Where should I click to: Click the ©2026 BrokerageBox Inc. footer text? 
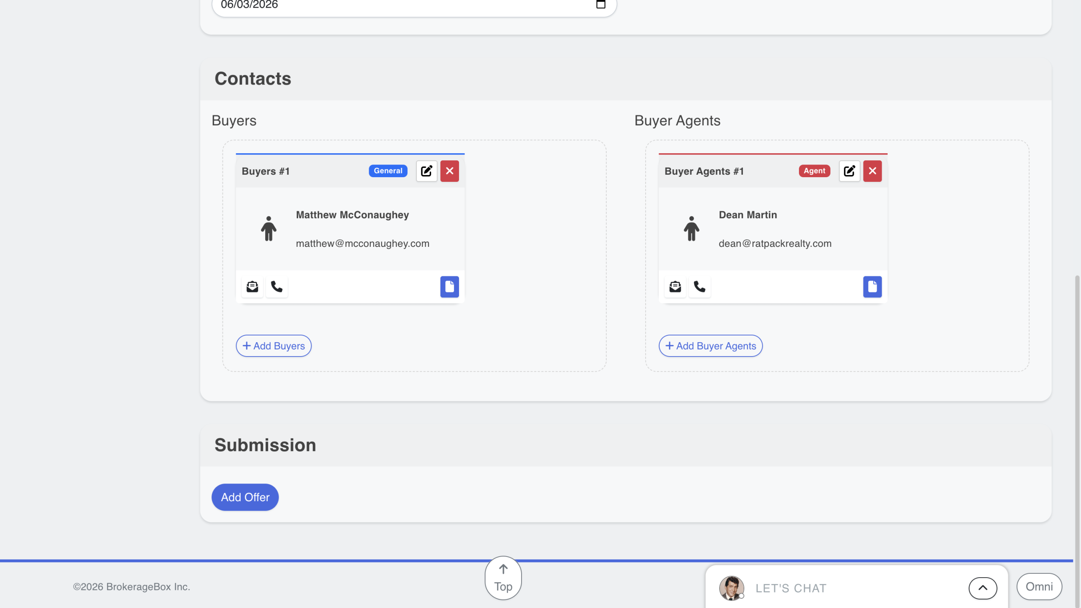coord(132,587)
